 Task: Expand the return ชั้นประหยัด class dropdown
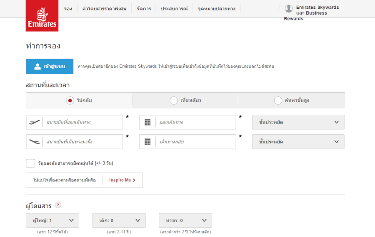(x=298, y=142)
